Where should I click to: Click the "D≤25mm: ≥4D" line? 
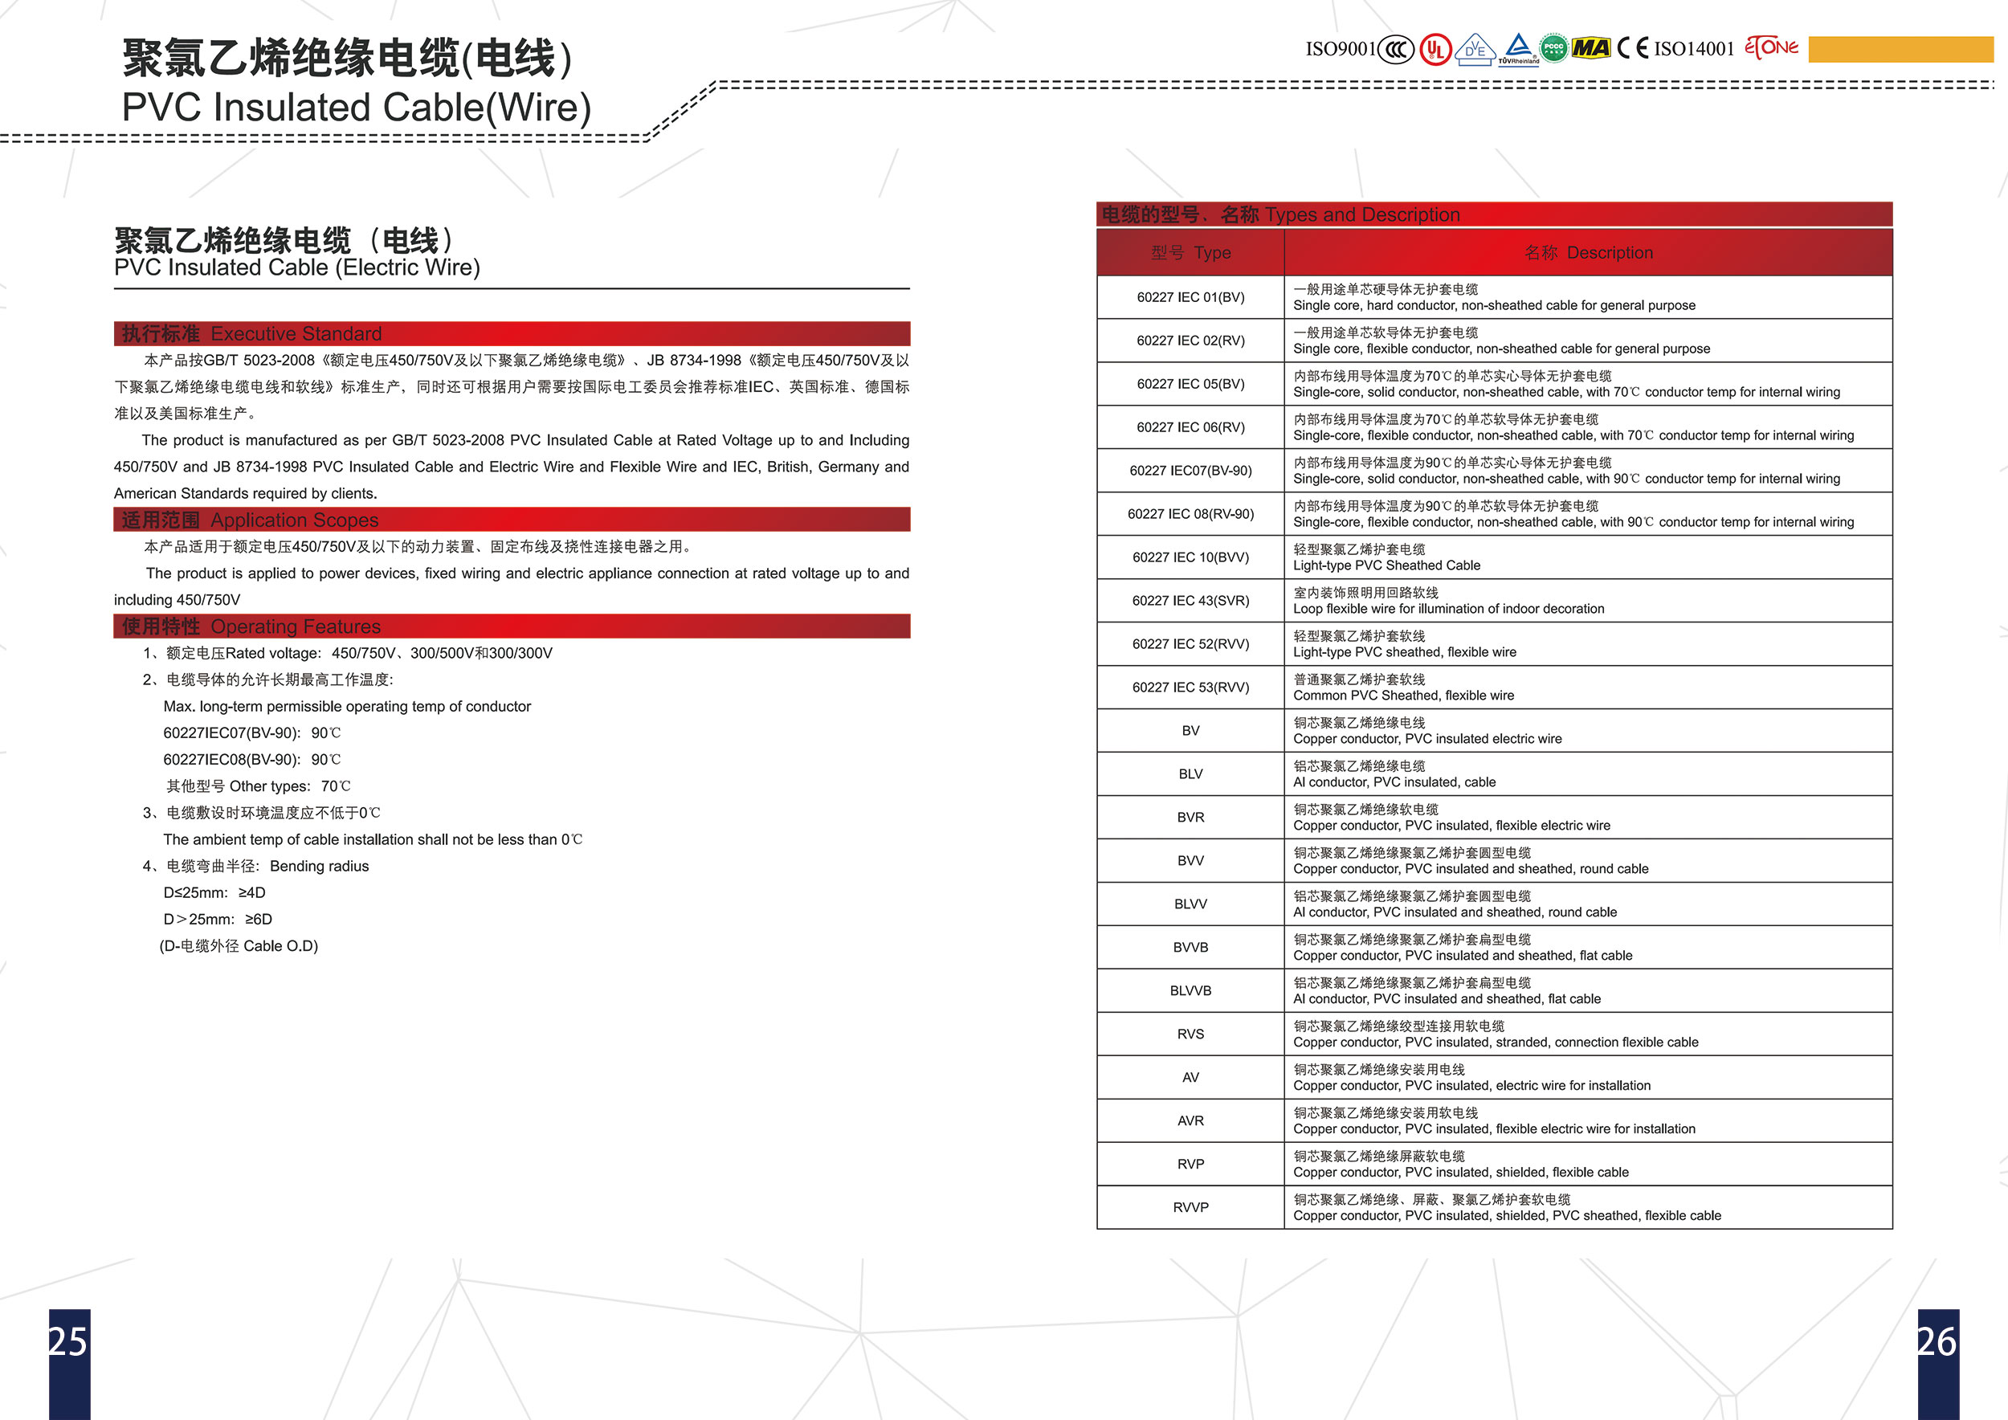(x=214, y=893)
